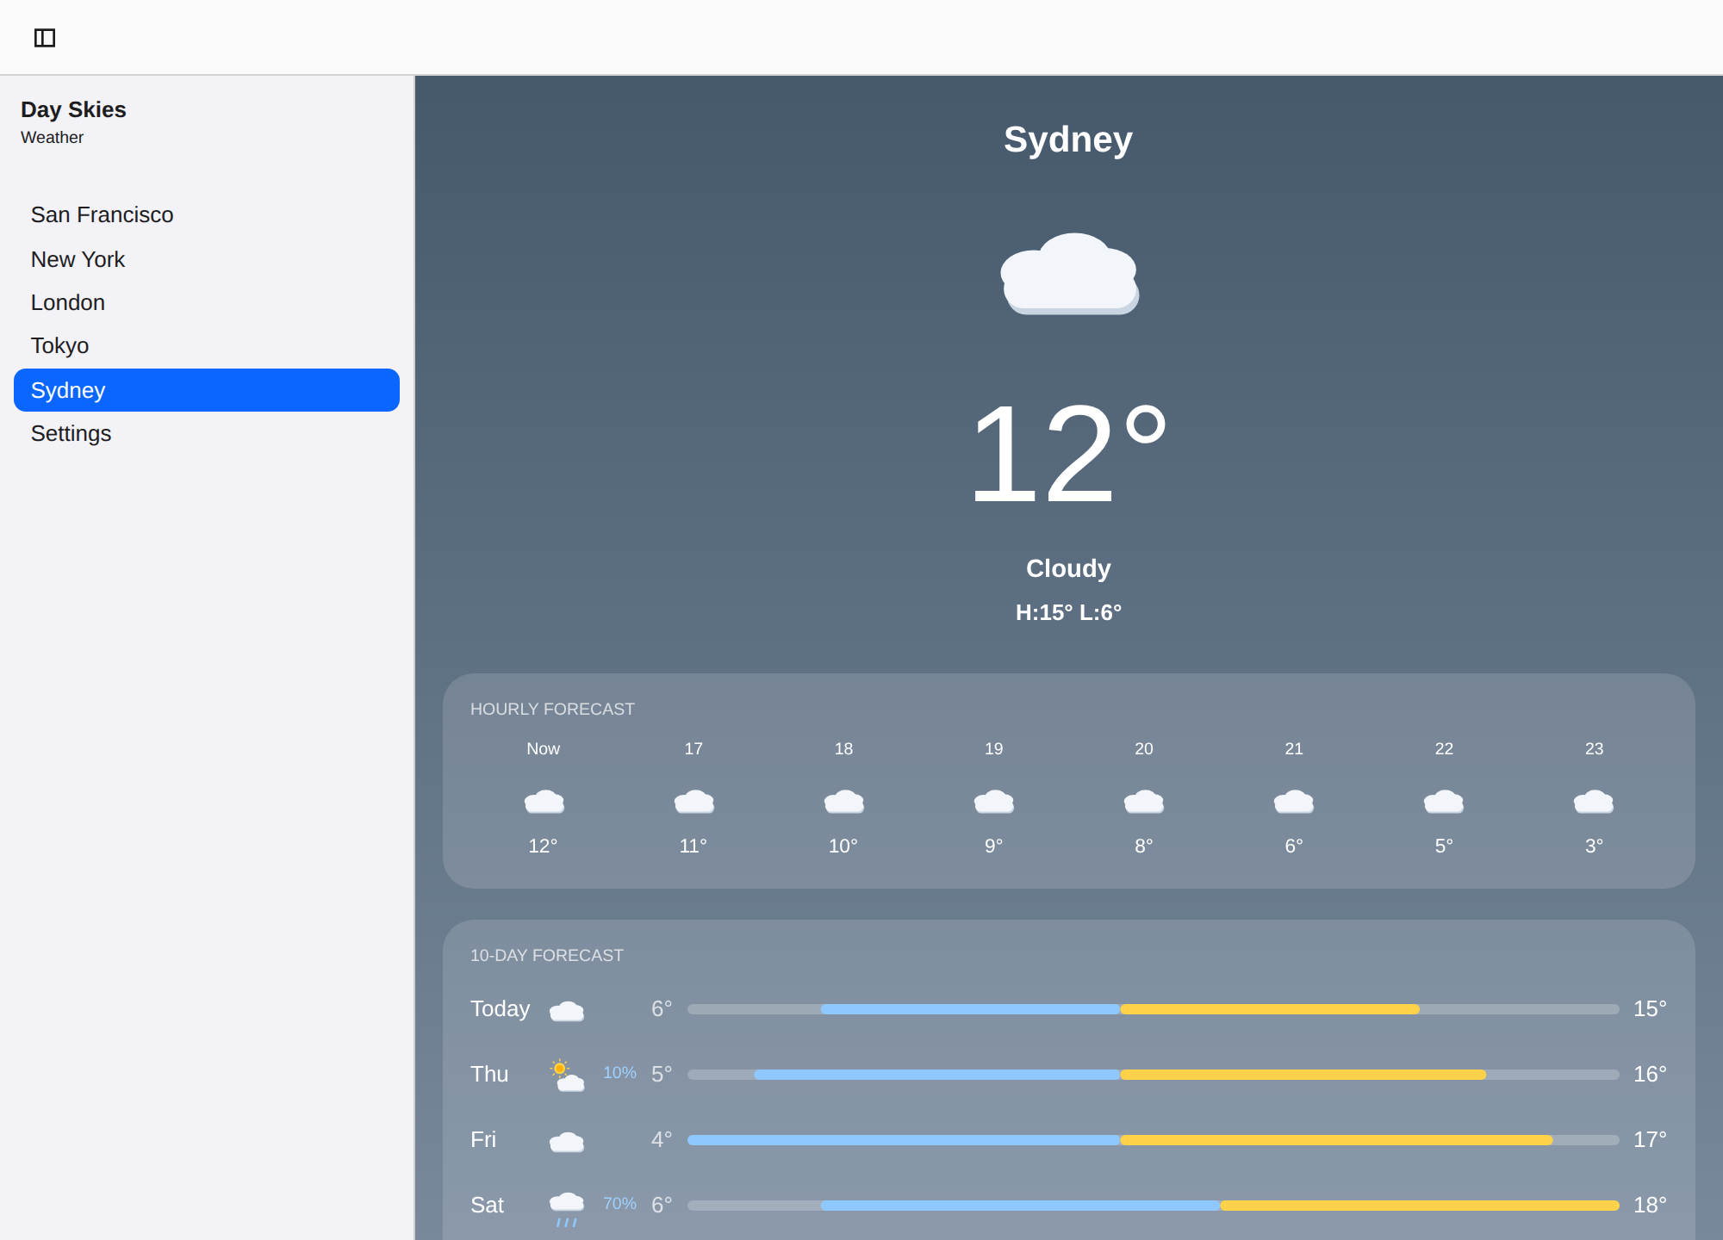Click the H:15° L:6° text
Screen dimensions: 1723x1240
1068,612
